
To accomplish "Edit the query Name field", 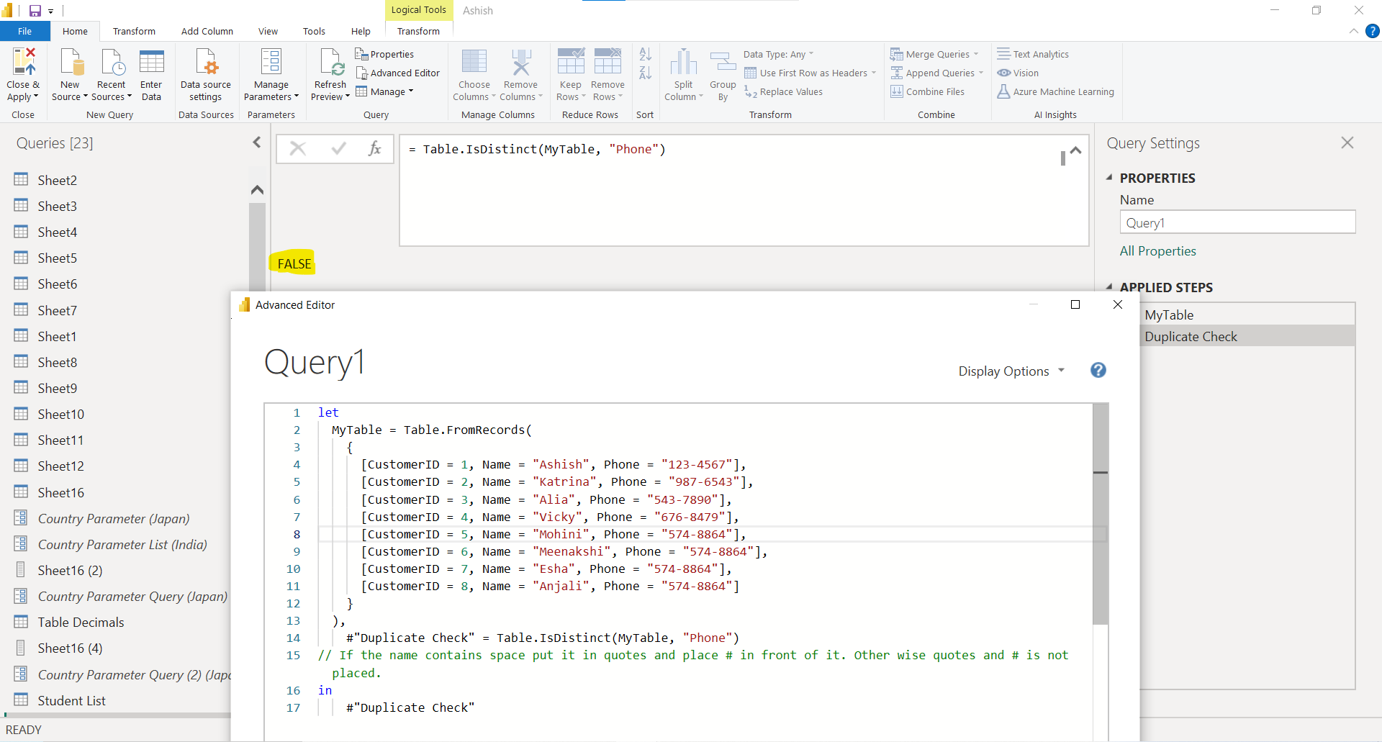I will click(1237, 222).
